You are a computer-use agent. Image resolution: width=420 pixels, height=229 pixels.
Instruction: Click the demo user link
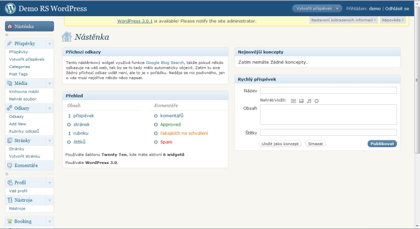pyautogui.click(x=375, y=8)
